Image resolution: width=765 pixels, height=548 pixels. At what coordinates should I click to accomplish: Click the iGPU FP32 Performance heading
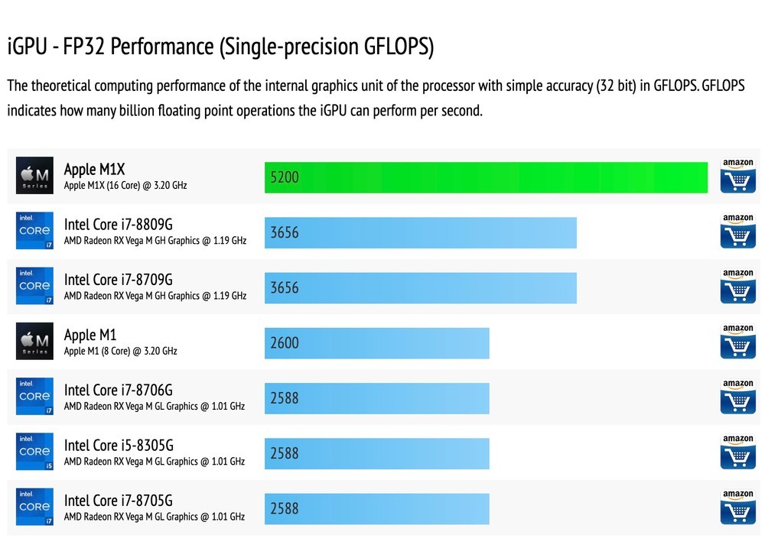pyautogui.click(x=220, y=47)
